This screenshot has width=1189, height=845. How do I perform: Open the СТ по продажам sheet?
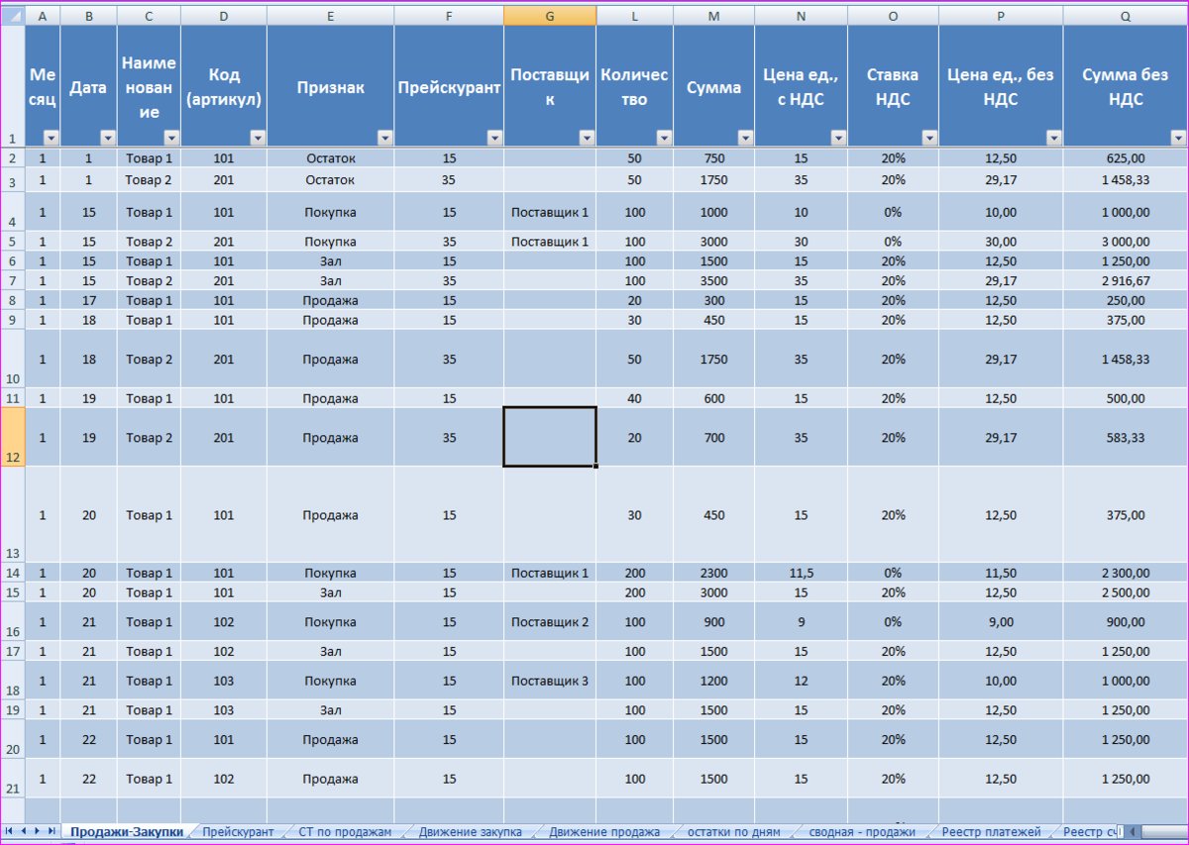(346, 832)
